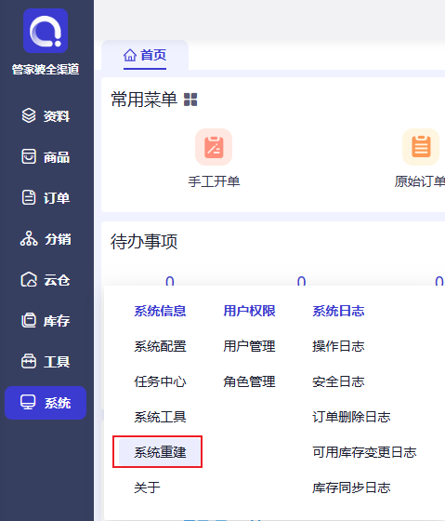Click the 管家婆全渠道 logo icon
445x521 pixels.
coord(46,31)
